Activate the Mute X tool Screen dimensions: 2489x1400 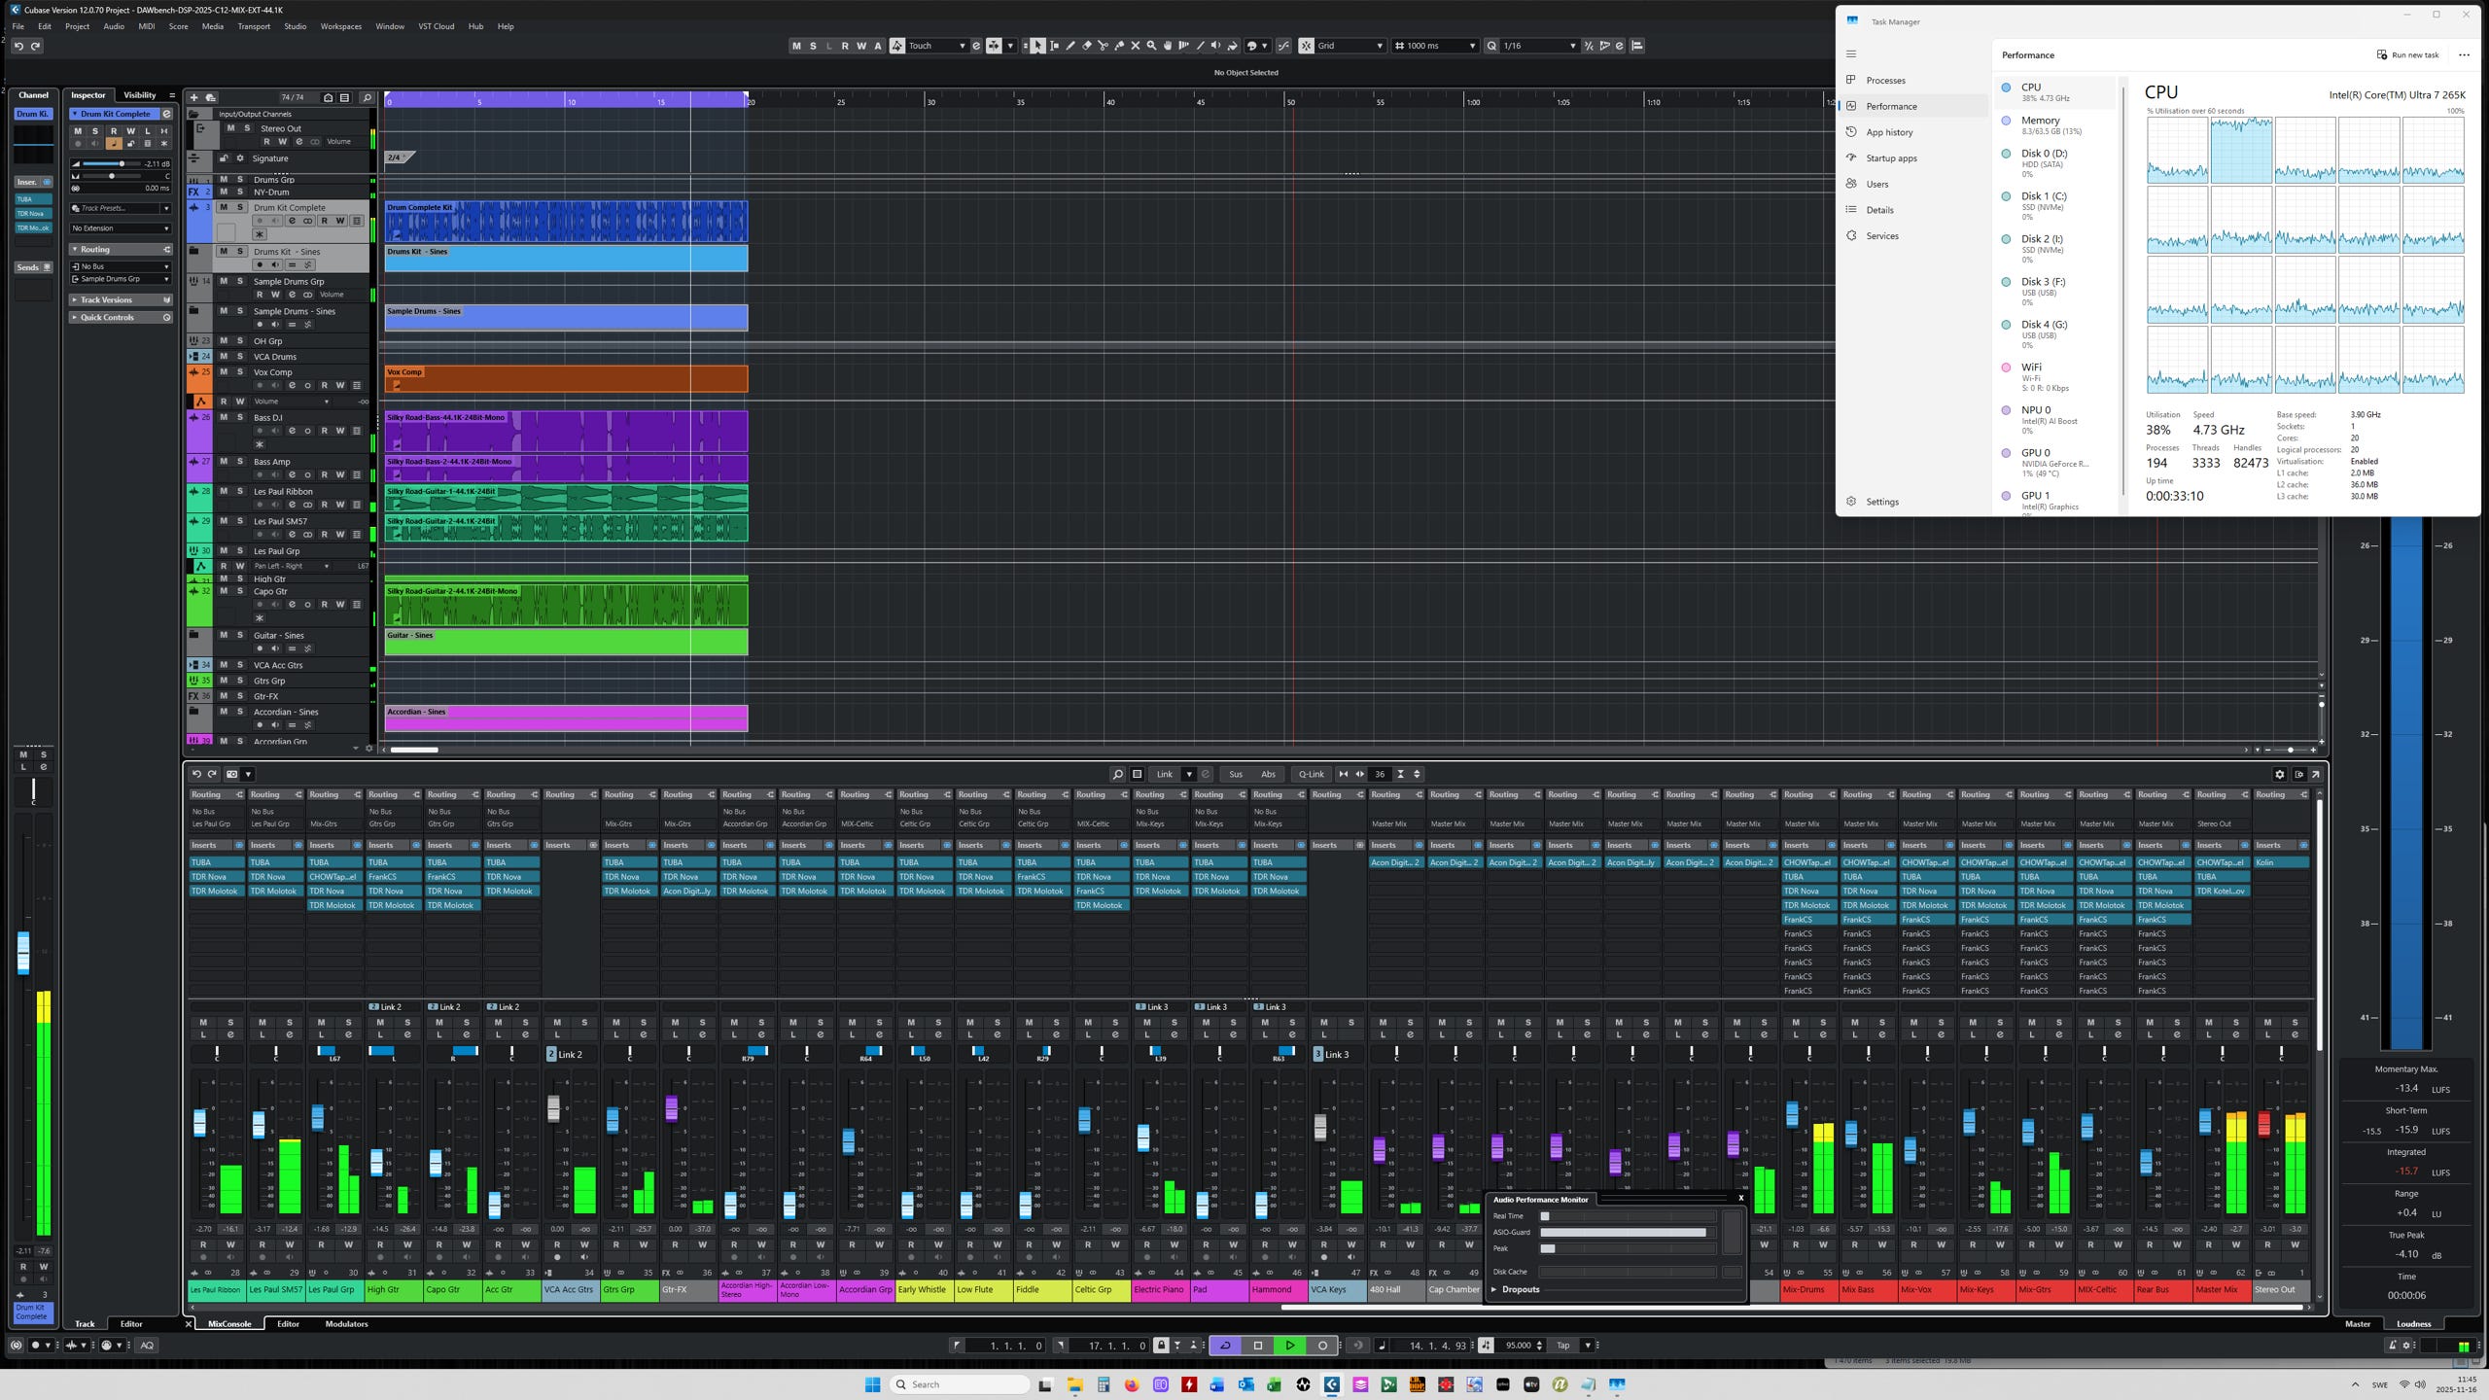(x=1136, y=46)
